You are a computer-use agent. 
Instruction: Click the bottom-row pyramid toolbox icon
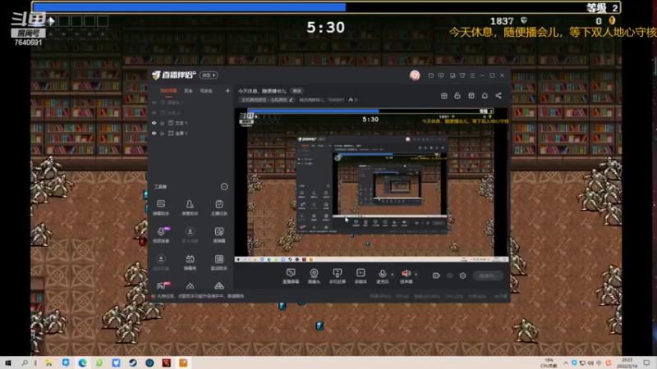pyautogui.click(x=219, y=285)
